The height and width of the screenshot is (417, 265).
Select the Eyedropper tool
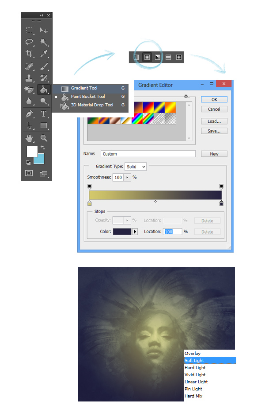tap(44, 54)
